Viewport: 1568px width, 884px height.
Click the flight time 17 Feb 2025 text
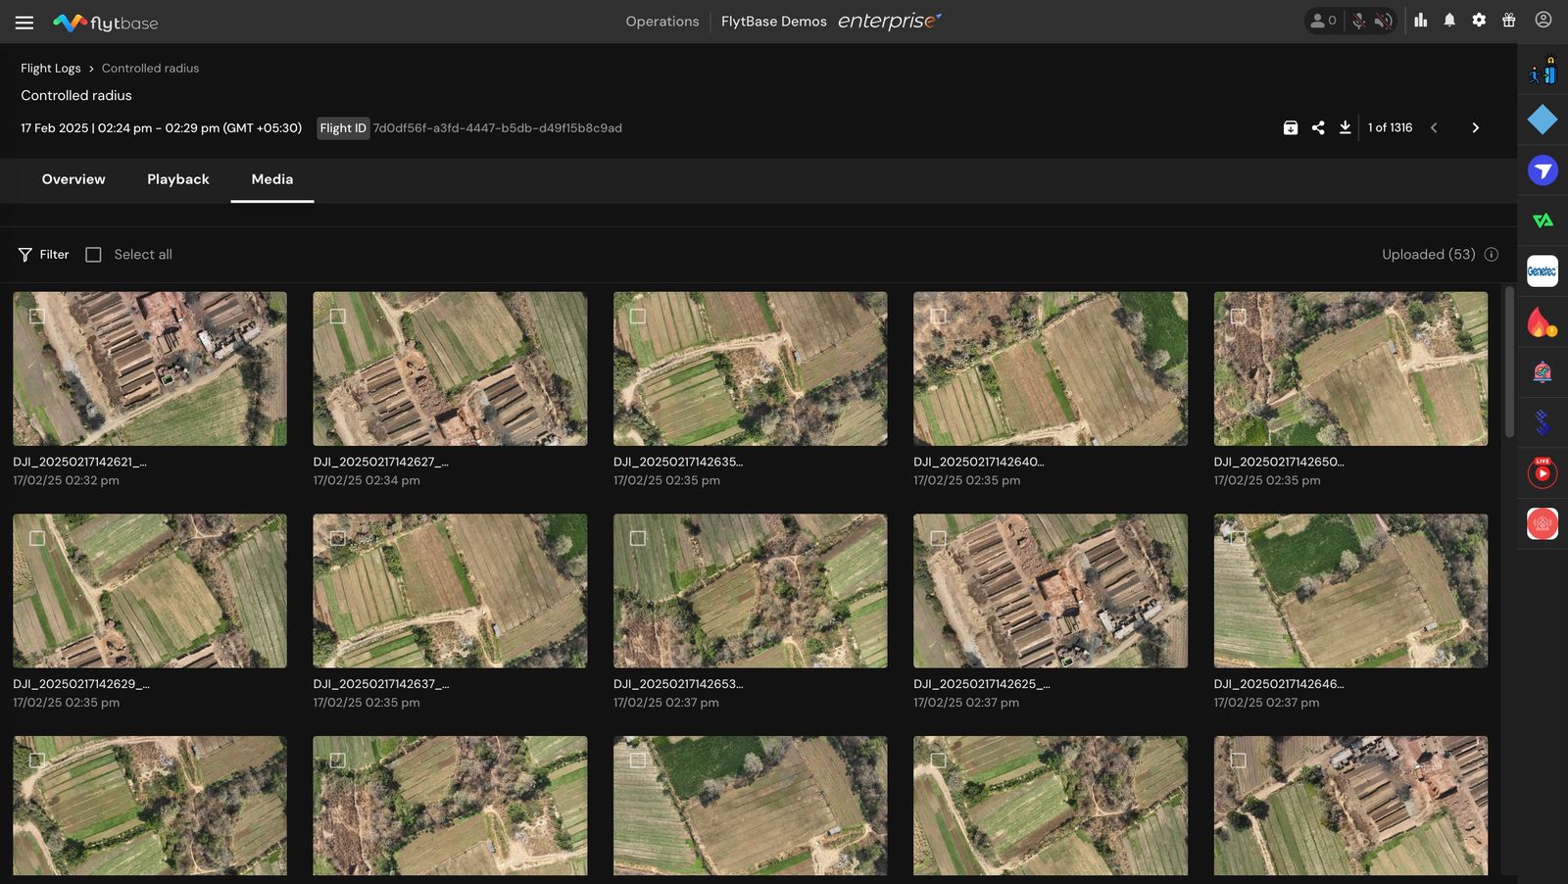(x=162, y=128)
